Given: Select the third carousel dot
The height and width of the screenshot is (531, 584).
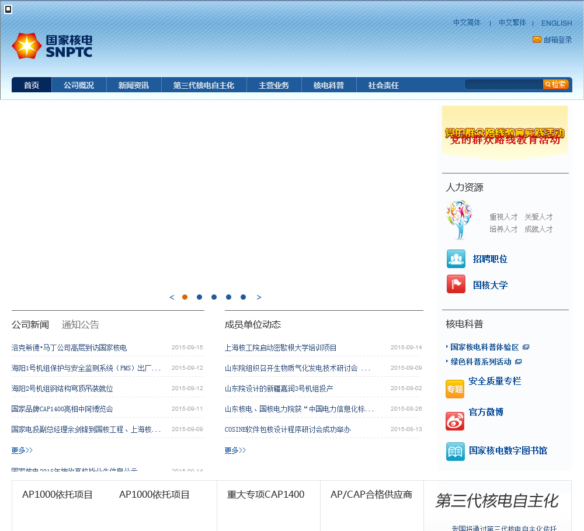Looking at the screenshot, I should coord(214,297).
